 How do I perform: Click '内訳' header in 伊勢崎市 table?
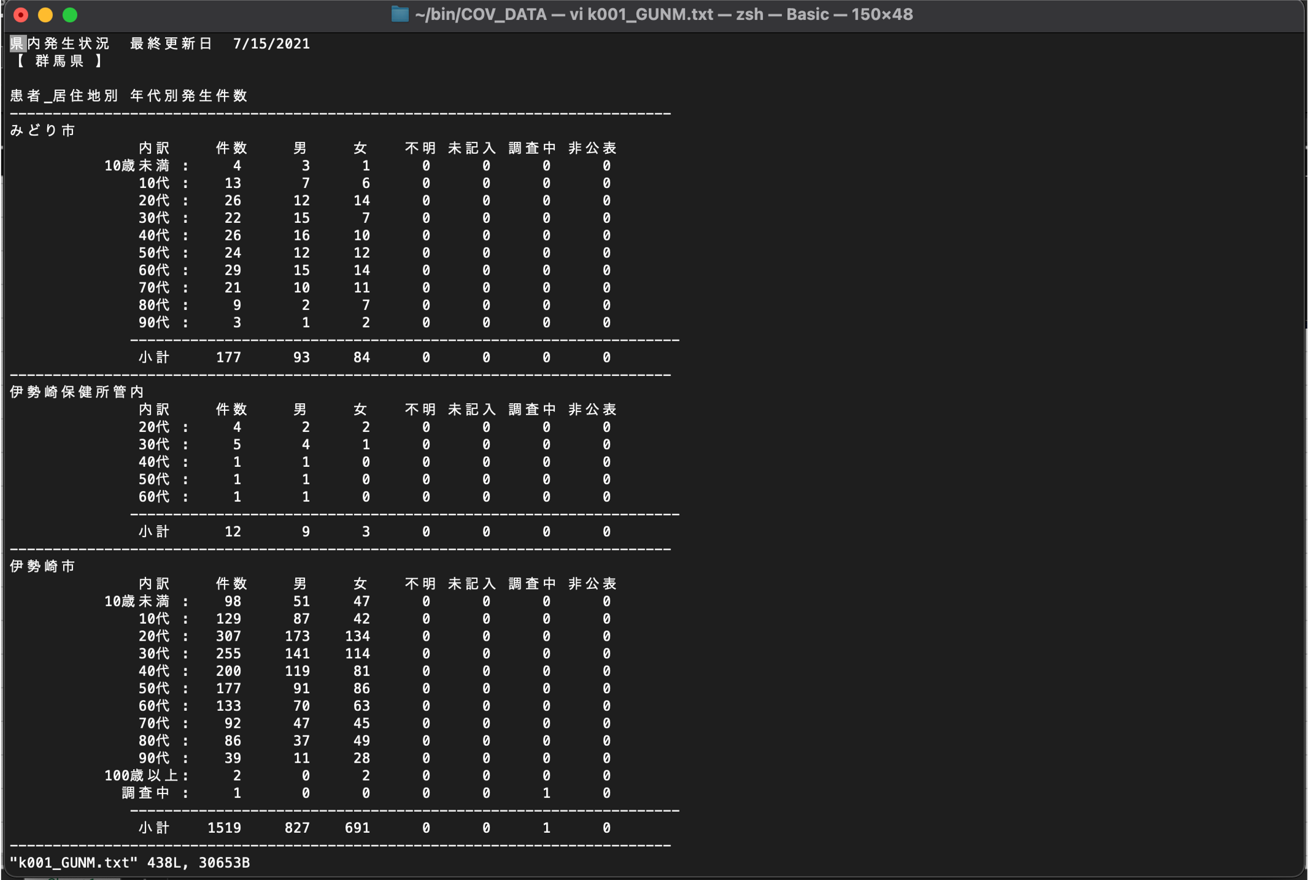(x=154, y=584)
